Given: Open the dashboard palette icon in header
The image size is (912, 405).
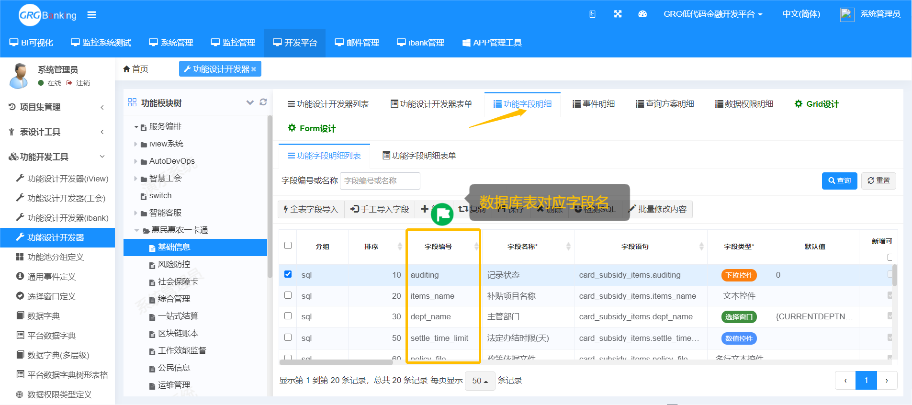Looking at the screenshot, I should 642,14.
